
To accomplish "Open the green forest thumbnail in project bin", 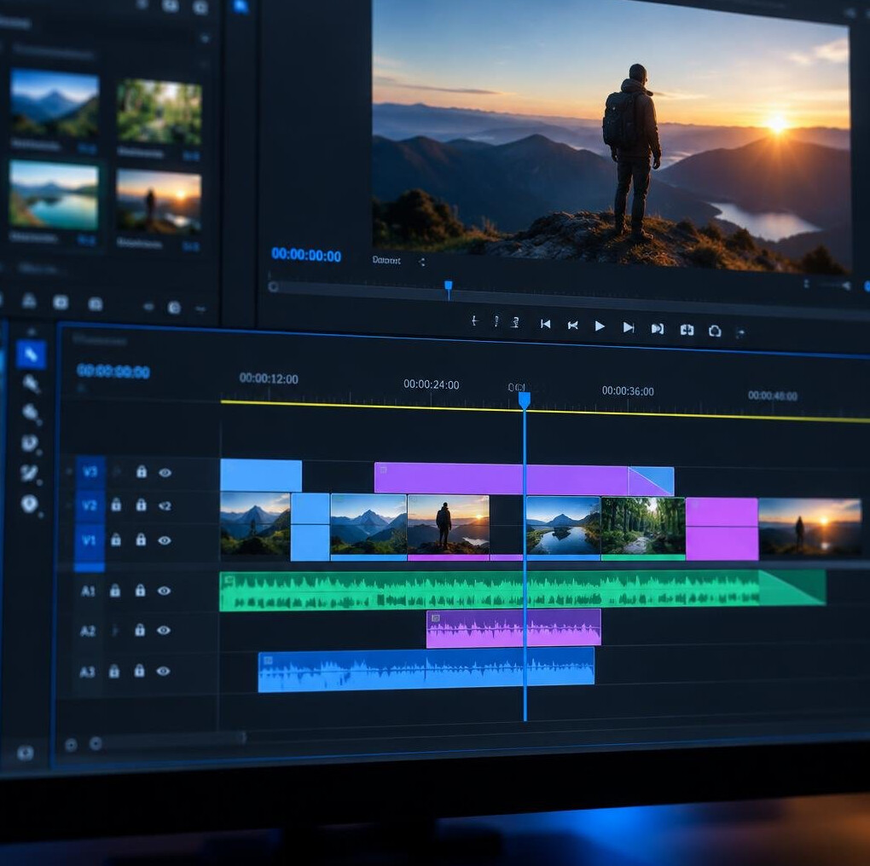I will pyautogui.click(x=159, y=112).
